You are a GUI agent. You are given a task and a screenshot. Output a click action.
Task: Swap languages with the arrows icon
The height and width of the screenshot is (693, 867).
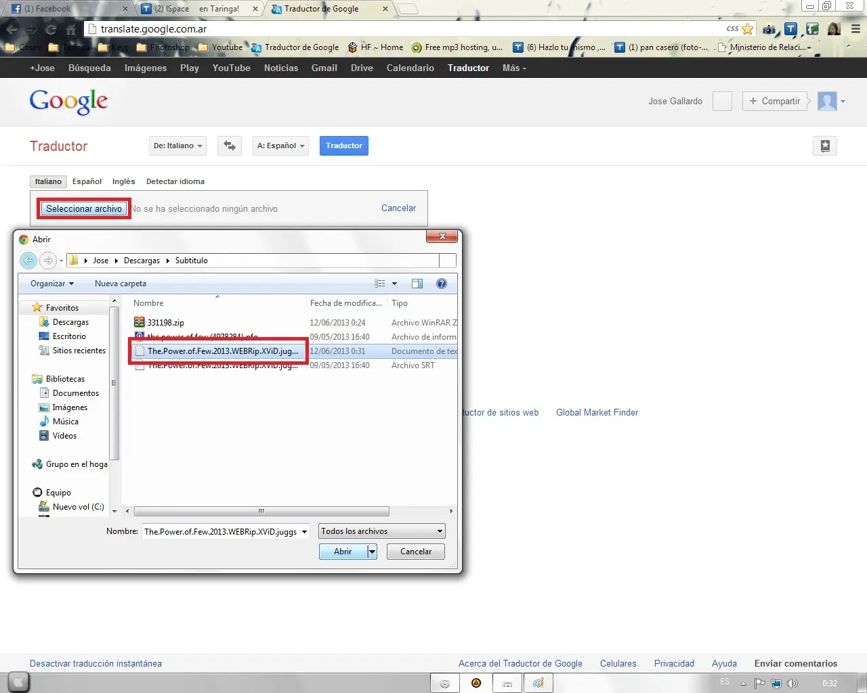point(230,146)
